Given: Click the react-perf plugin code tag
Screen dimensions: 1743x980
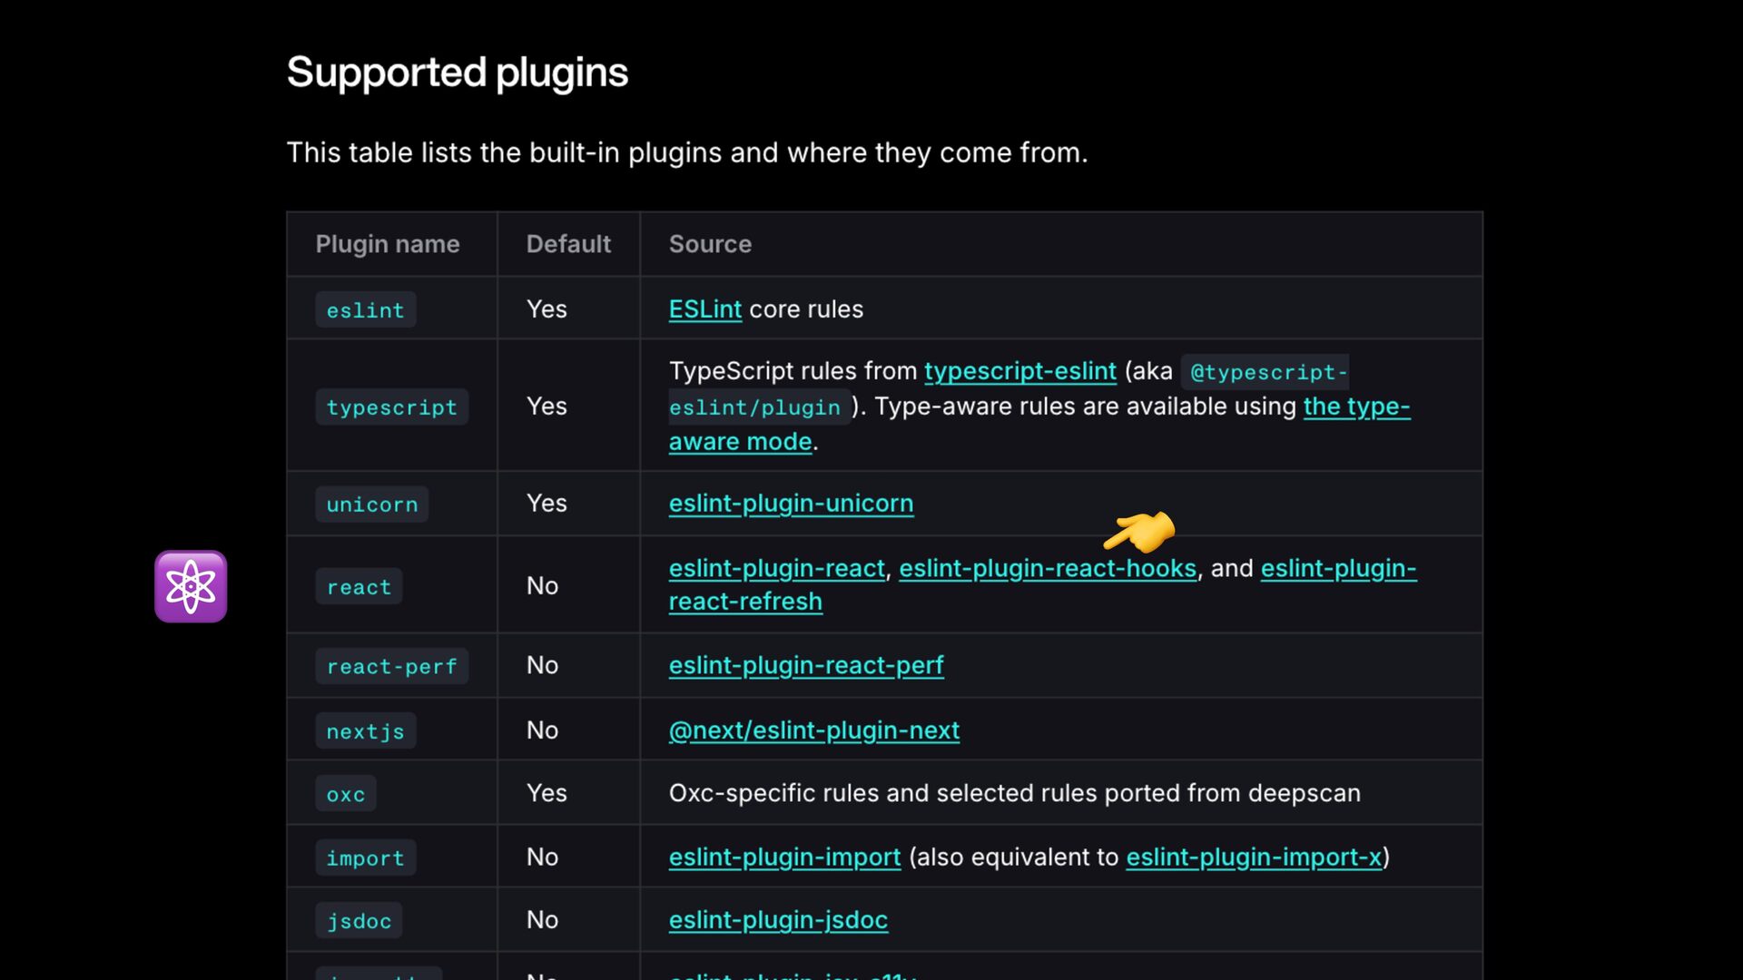Looking at the screenshot, I should 391,667.
